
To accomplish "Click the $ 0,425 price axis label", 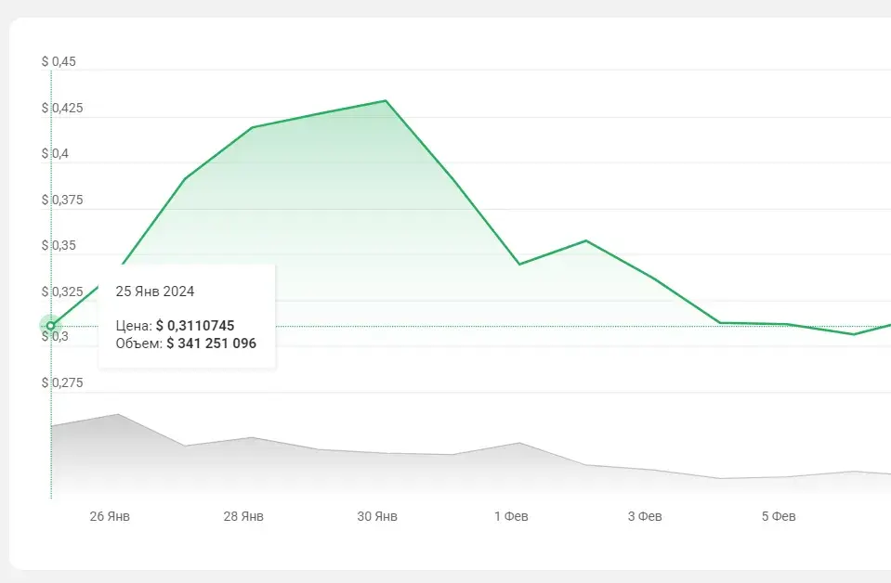I will pos(62,108).
